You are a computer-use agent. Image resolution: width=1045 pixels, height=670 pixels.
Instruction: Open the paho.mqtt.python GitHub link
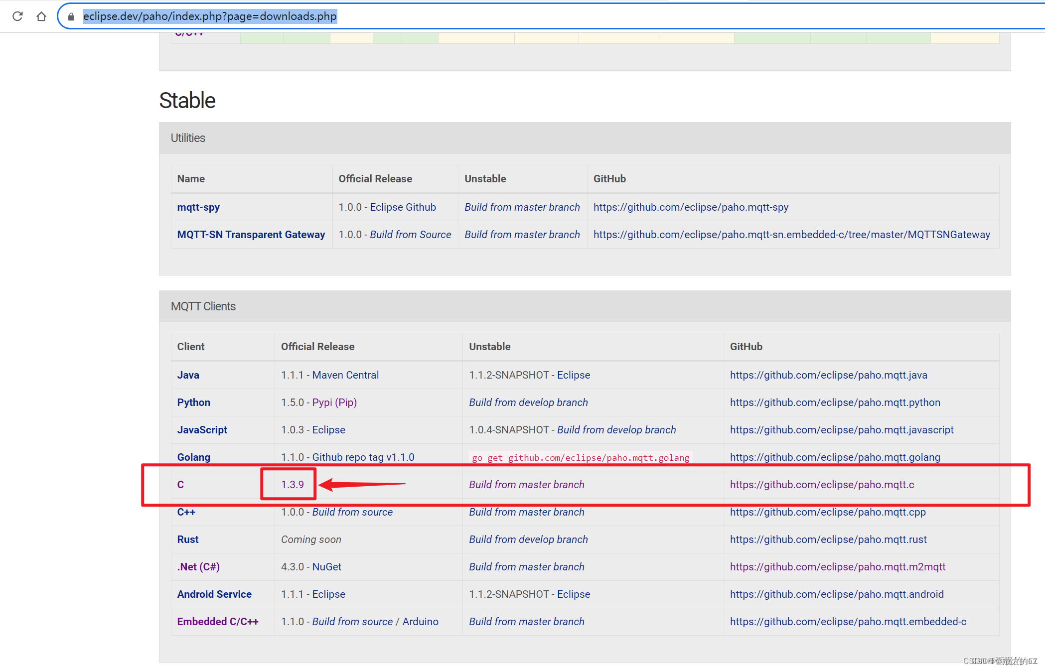[835, 402]
